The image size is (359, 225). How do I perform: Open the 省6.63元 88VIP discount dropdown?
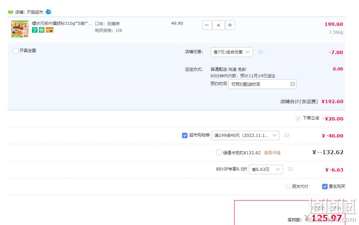coord(266,170)
